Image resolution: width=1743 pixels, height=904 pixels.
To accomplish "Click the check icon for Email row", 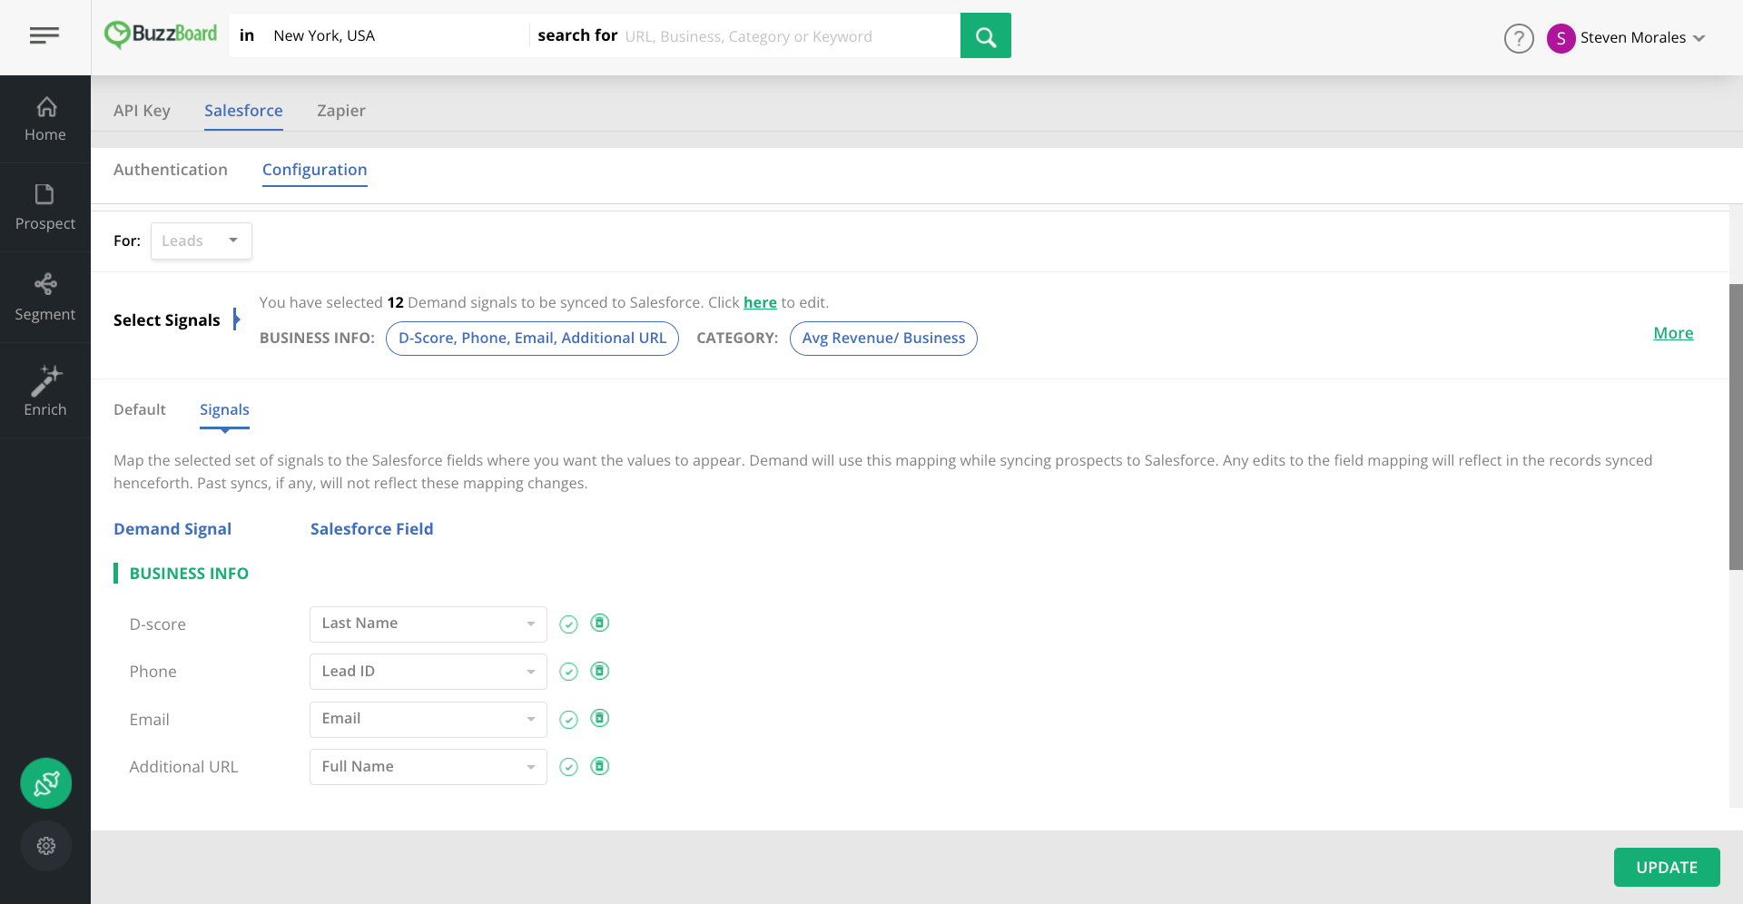I will [568, 720].
